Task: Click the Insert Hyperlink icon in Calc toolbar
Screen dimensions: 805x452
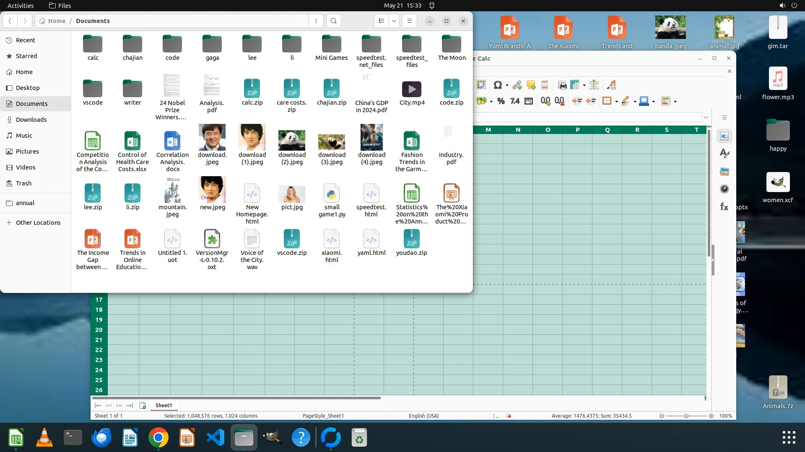Action: 517,85
